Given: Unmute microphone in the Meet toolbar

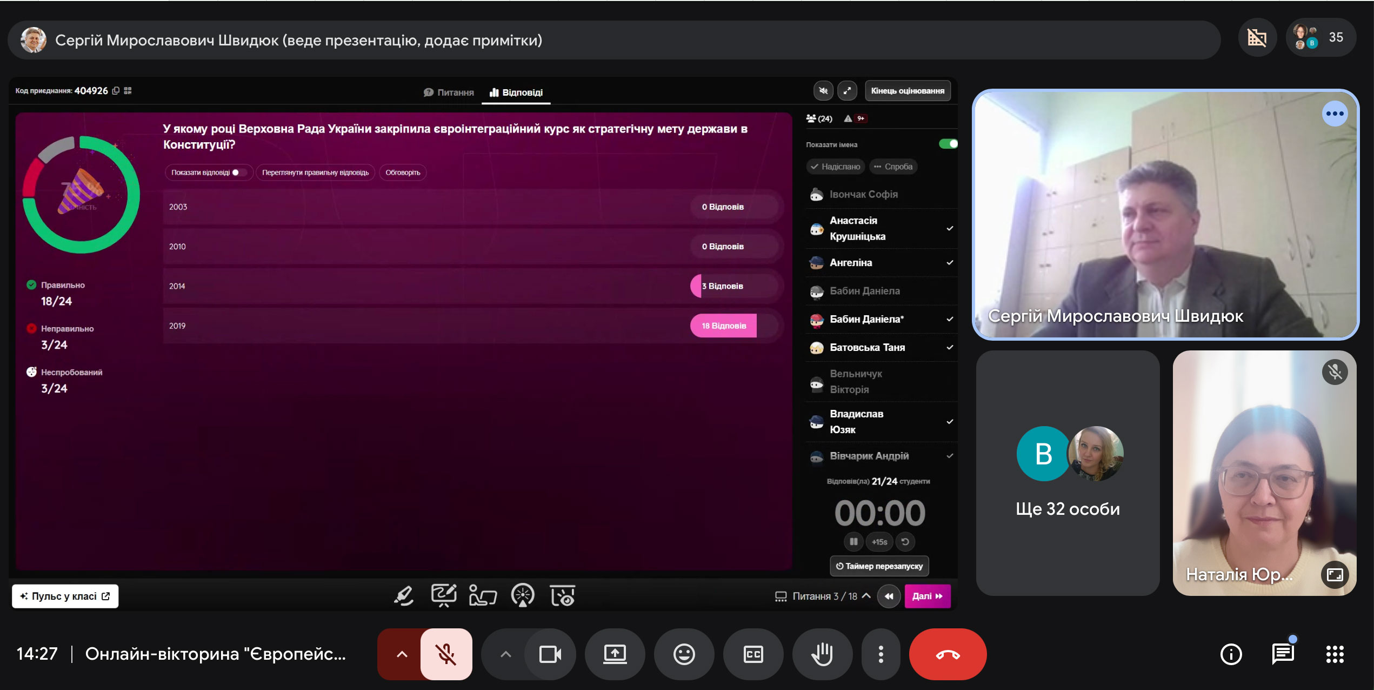Looking at the screenshot, I should [x=446, y=654].
